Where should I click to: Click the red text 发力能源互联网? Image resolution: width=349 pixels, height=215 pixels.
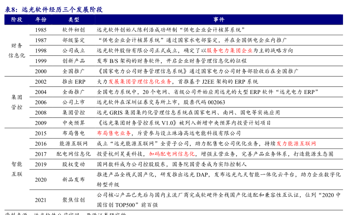click(296, 144)
